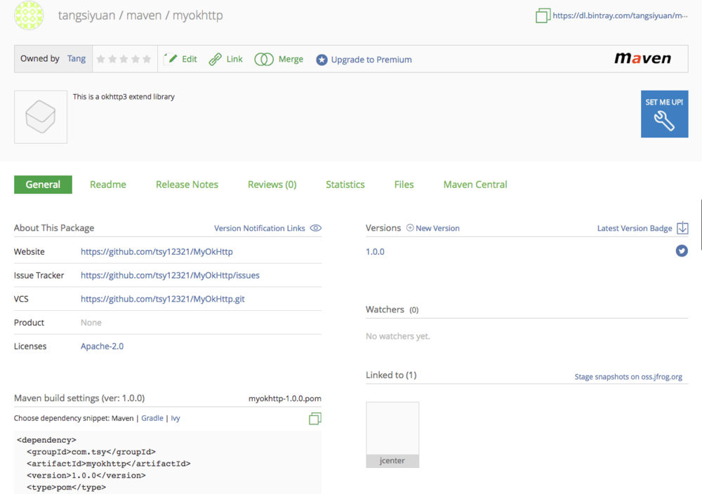Click the Merge link text
This screenshot has height=494, width=702.
tap(291, 59)
